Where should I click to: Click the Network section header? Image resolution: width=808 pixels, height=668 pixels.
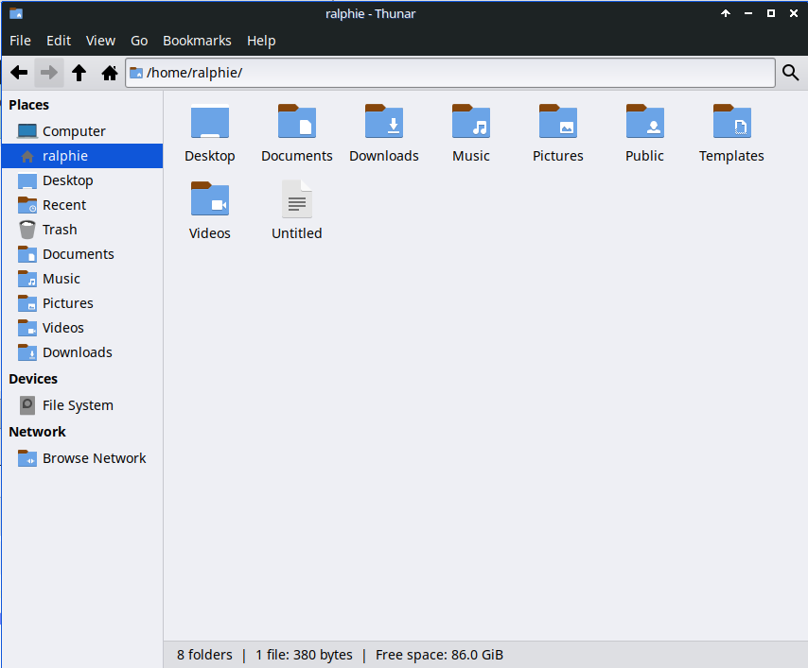click(x=37, y=432)
